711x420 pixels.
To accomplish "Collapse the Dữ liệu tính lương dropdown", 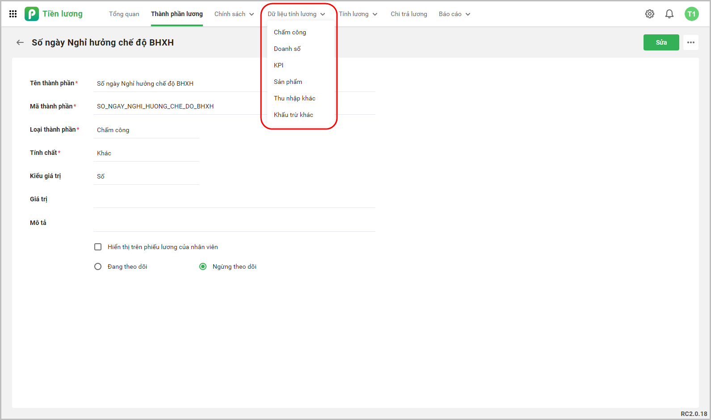I will click(x=296, y=14).
